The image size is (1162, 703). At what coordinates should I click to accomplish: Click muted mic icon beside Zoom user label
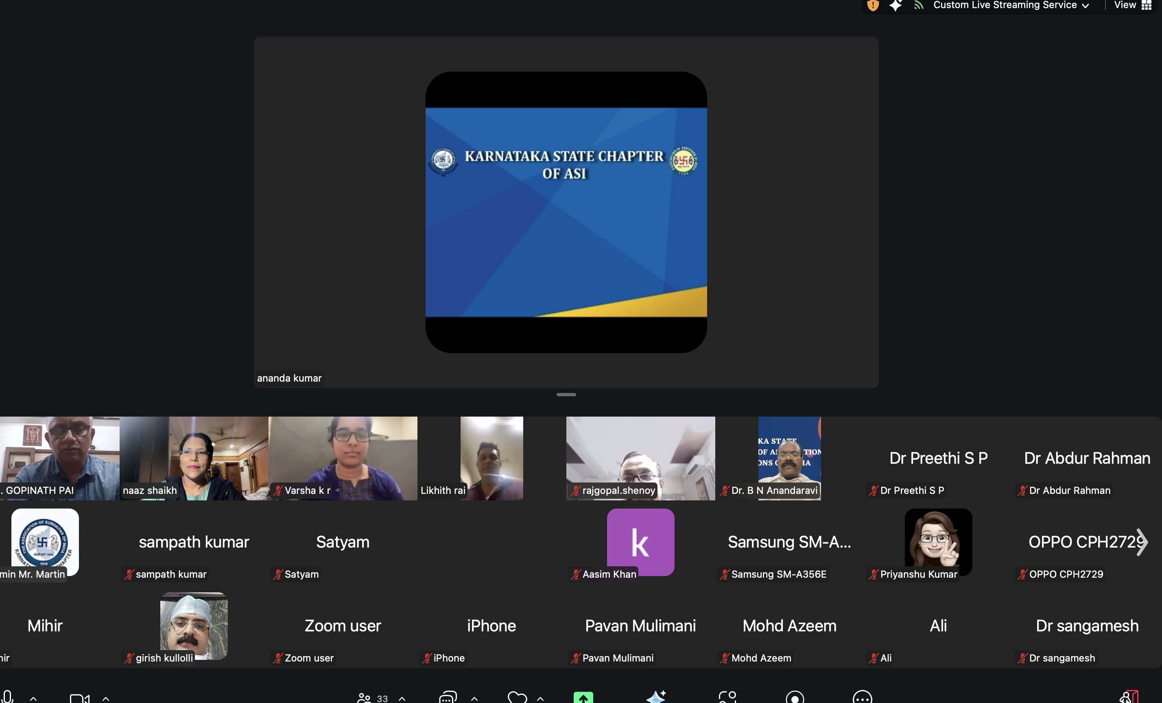(x=278, y=658)
